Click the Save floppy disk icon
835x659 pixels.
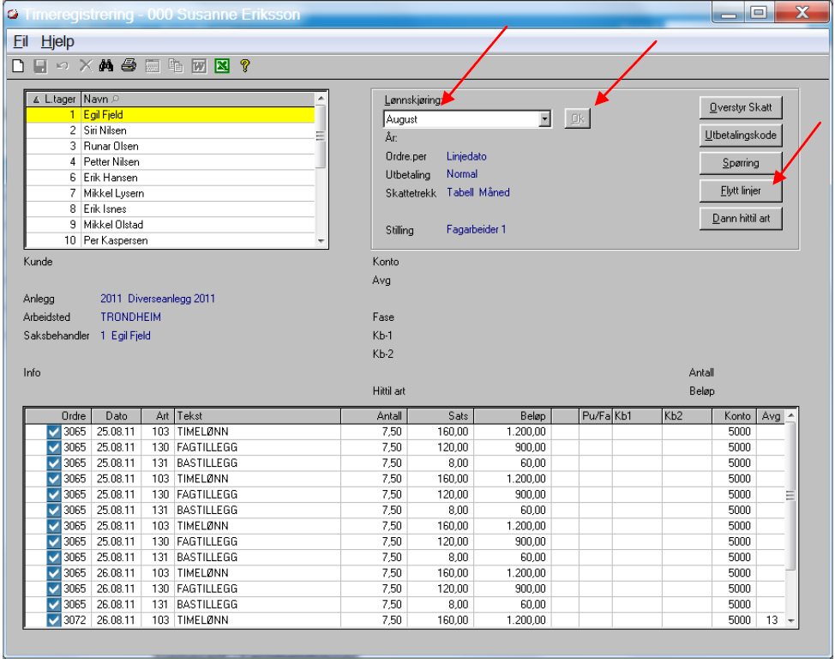[39, 65]
